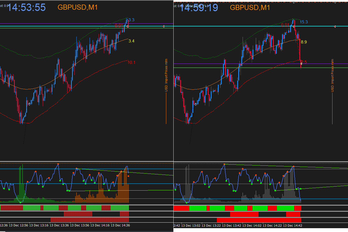Click the 'Order profit: 71.8' text
Screen dimensions: 348x232
[197, 6]
